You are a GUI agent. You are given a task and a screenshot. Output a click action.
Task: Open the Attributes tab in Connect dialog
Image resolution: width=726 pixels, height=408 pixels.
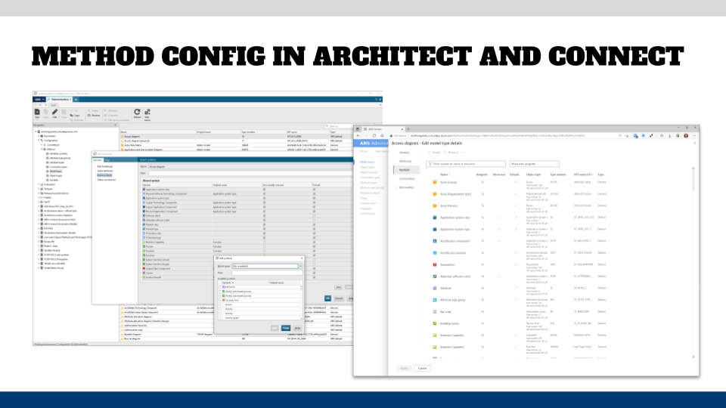point(405,161)
